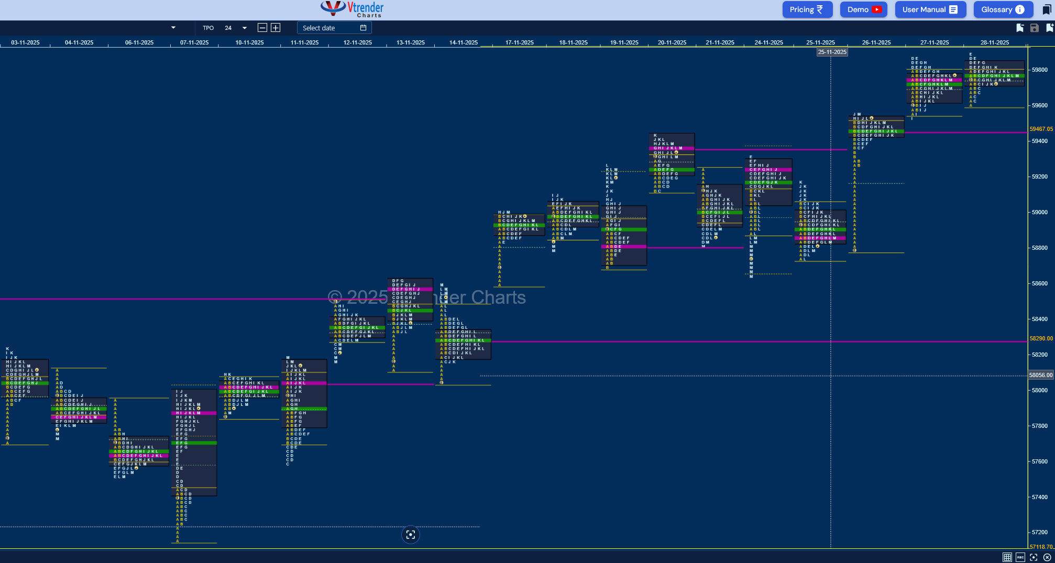
Task: Expand the TPO 24 value dropdown
Action: point(244,28)
